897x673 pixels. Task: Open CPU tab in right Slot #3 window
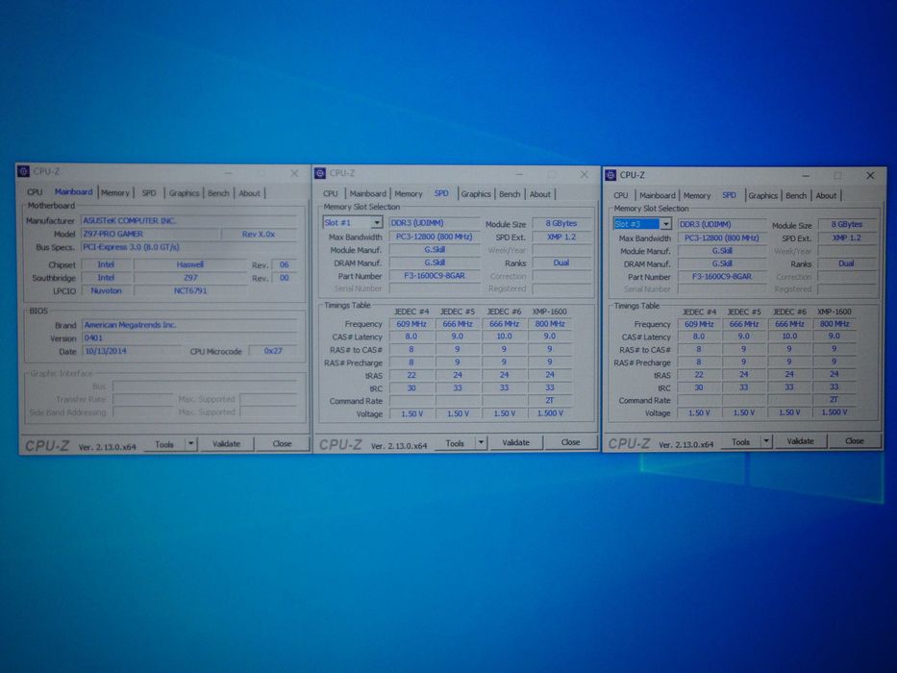621,196
